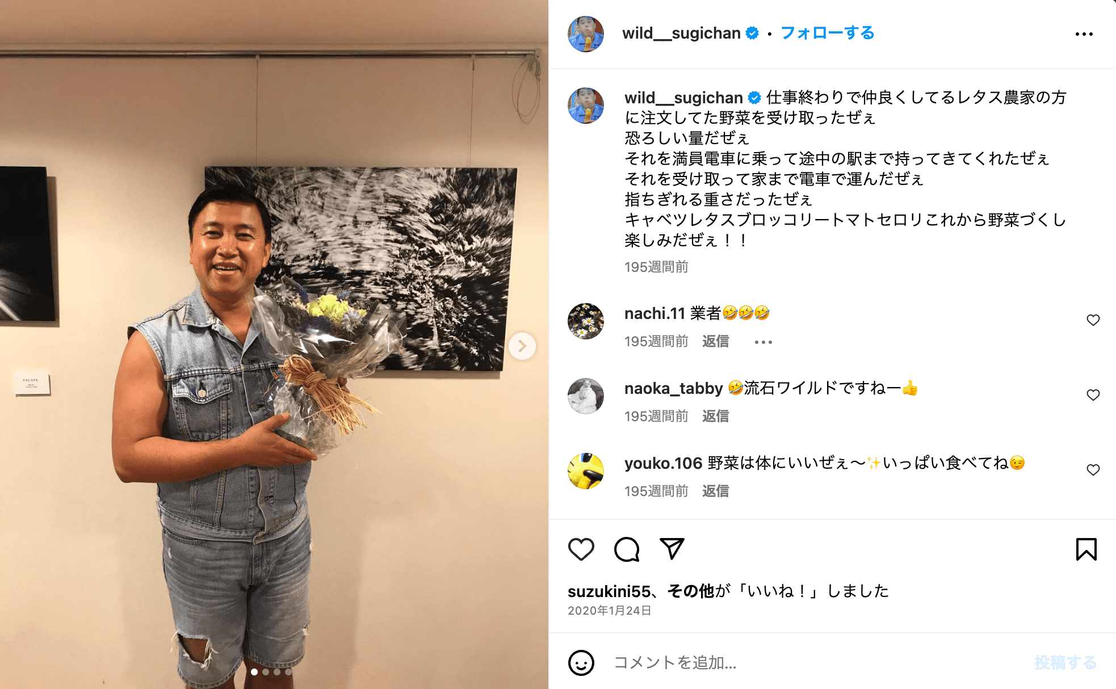Open the emoji picker smiley icon
1116x689 pixels.
[581, 662]
